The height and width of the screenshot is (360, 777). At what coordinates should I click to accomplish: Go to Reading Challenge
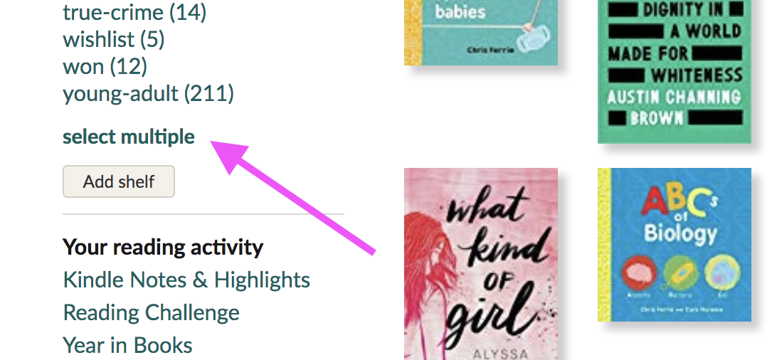coord(151,312)
